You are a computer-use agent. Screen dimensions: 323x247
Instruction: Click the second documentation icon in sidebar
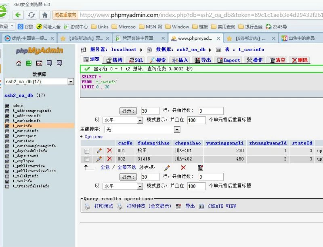tap(59, 63)
